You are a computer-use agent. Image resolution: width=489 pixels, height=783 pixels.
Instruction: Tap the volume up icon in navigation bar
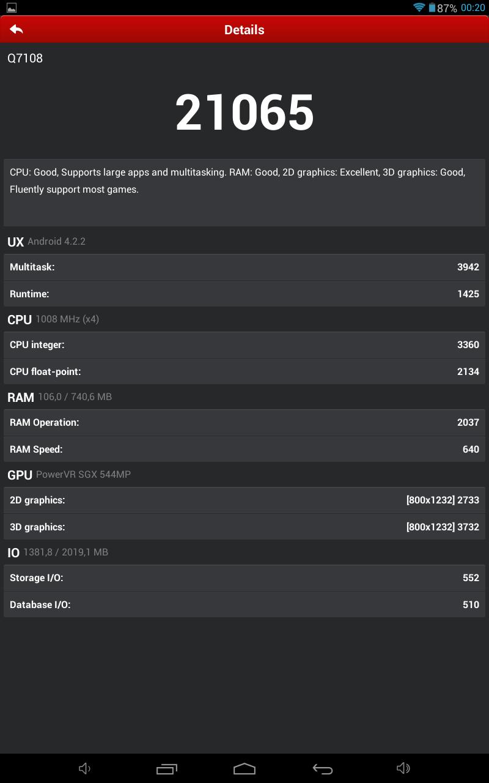coord(403,768)
